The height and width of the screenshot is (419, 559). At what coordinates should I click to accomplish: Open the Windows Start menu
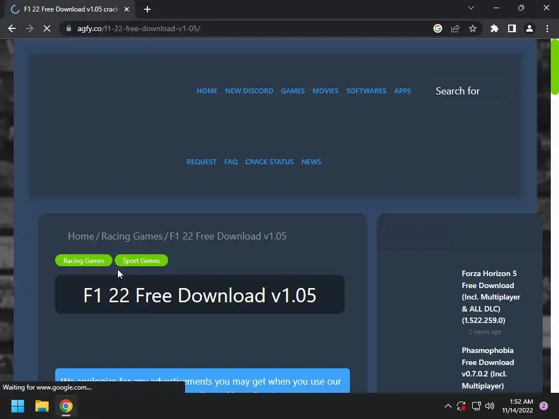point(17,406)
